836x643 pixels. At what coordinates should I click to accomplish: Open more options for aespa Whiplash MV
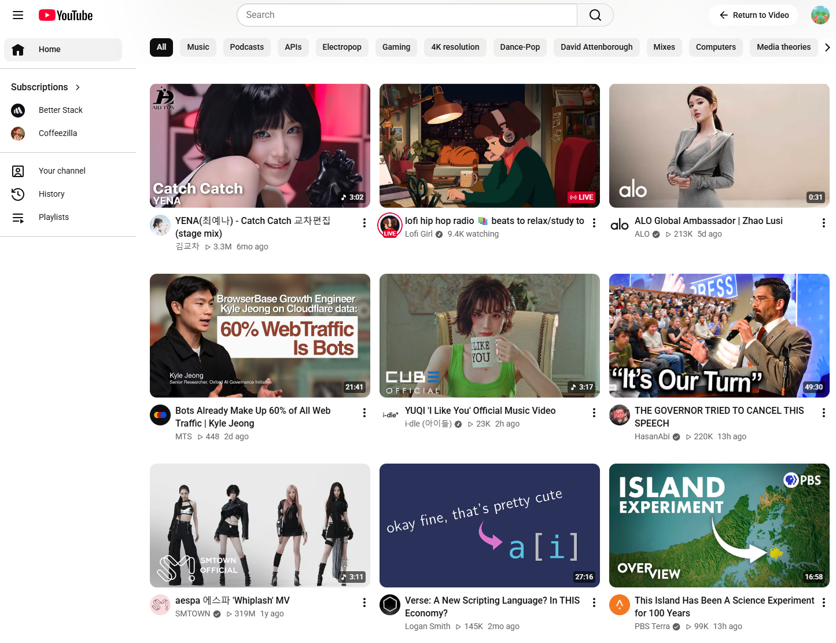click(364, 602)
